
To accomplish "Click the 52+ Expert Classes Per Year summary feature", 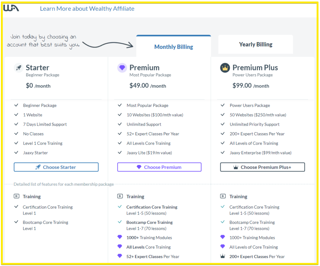I will point(153,134).
